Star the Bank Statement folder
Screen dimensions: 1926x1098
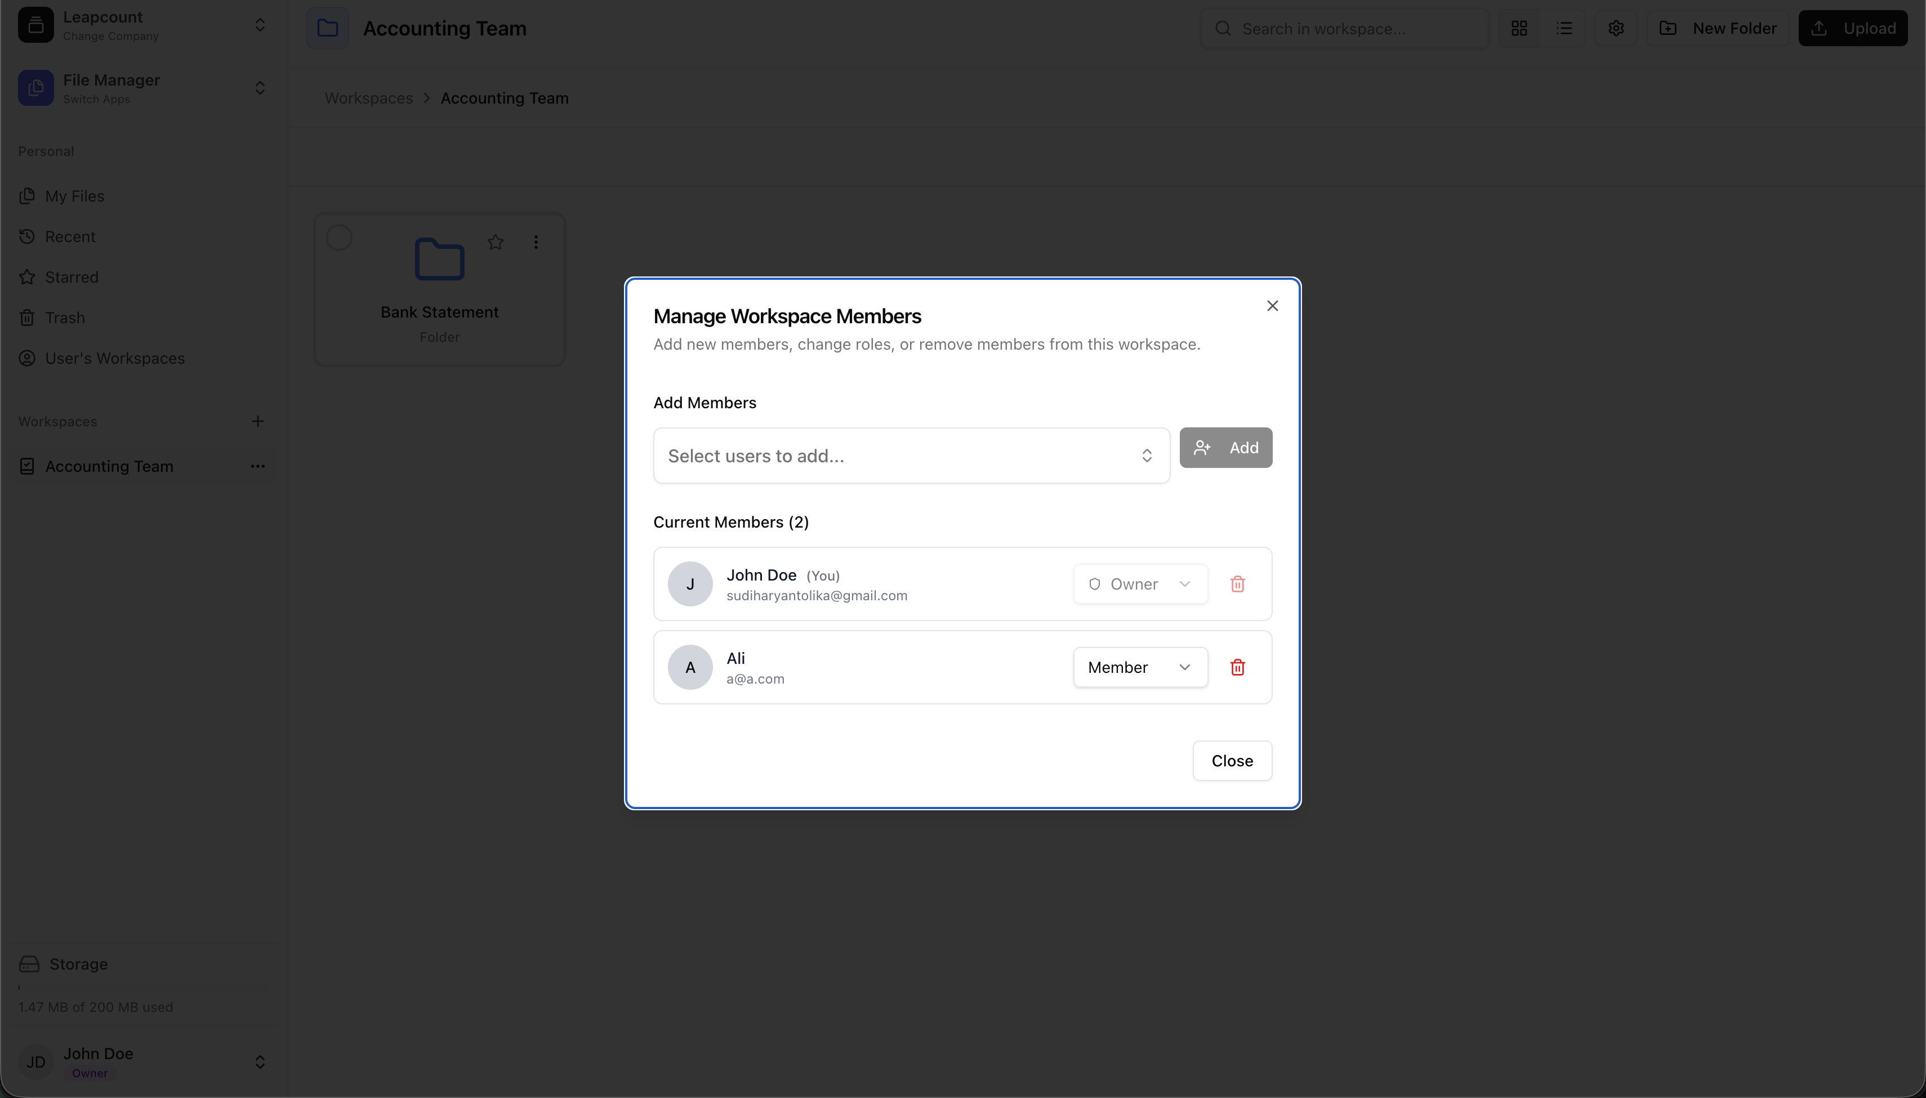(x=494, y=242)
